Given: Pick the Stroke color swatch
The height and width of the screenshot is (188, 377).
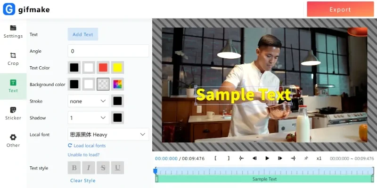Looking at the screenshot, I should pos(117,101).
